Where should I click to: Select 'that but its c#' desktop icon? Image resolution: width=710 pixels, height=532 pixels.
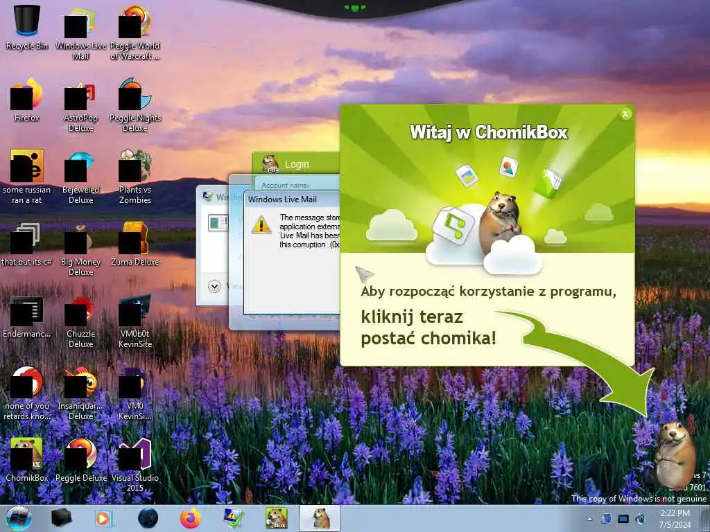[27, 245]
